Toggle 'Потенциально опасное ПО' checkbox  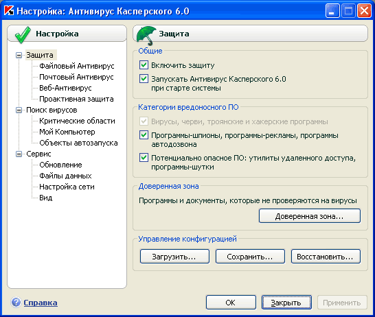(x=144, y=158)
